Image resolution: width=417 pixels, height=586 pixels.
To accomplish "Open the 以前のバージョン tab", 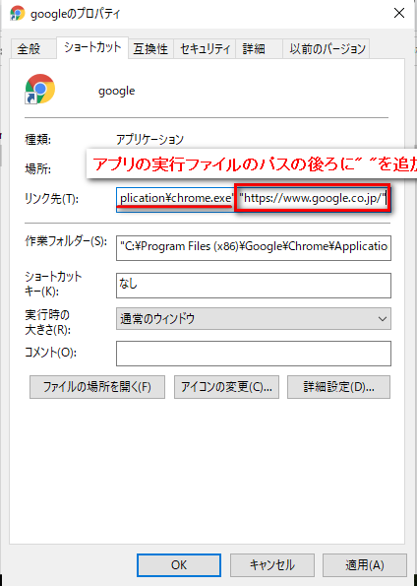I will click(x=327, y=49).
